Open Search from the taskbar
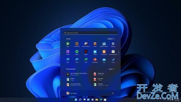181x102 pixels. [80, 100]
